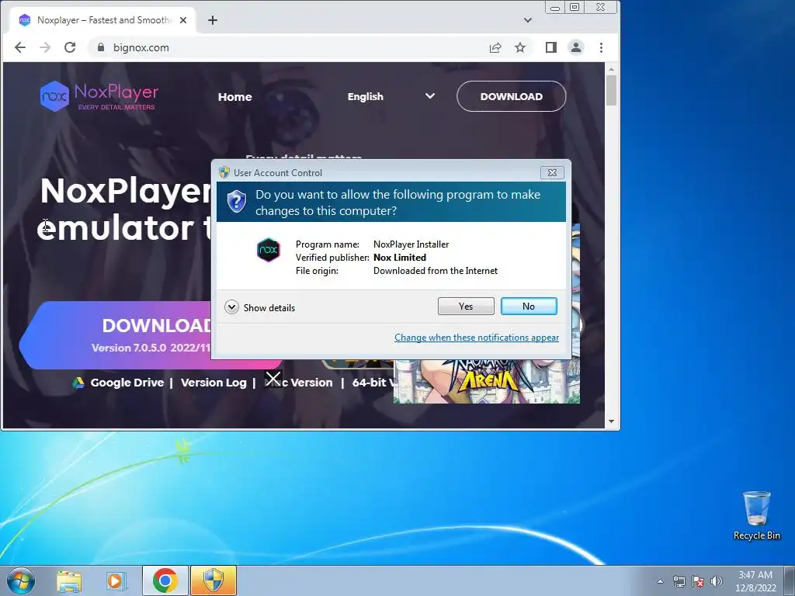Viewport: 795px width, 596px height.
Task: Click Yes in User Account Control dialog
Action: point(466,306)
